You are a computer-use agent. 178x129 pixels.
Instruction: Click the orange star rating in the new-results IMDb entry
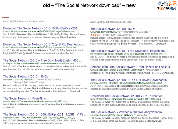[95, 35]
